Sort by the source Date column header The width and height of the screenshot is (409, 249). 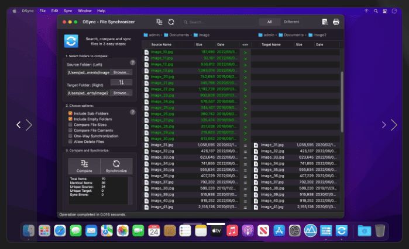pyautogui.click(x=221, y=45)
